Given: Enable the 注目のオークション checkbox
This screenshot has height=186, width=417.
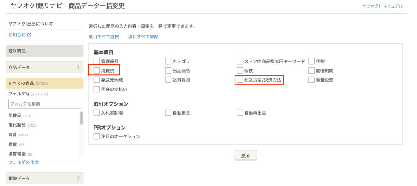Looking at the screenshot, I should point(97,136).
